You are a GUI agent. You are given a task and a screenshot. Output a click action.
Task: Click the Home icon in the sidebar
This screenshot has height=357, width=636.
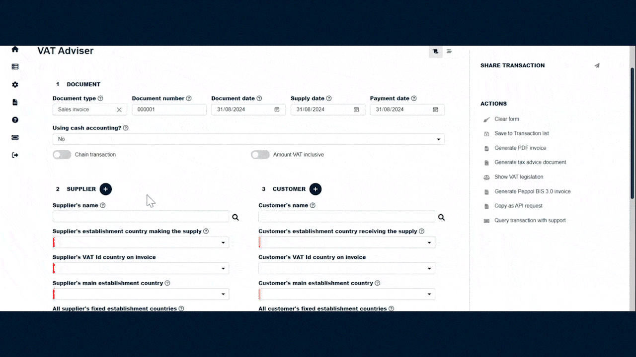(x=15, y=50)
